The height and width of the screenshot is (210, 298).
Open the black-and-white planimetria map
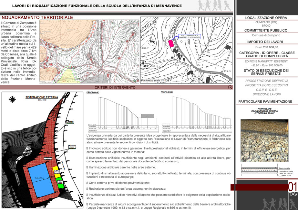[186, 50]
